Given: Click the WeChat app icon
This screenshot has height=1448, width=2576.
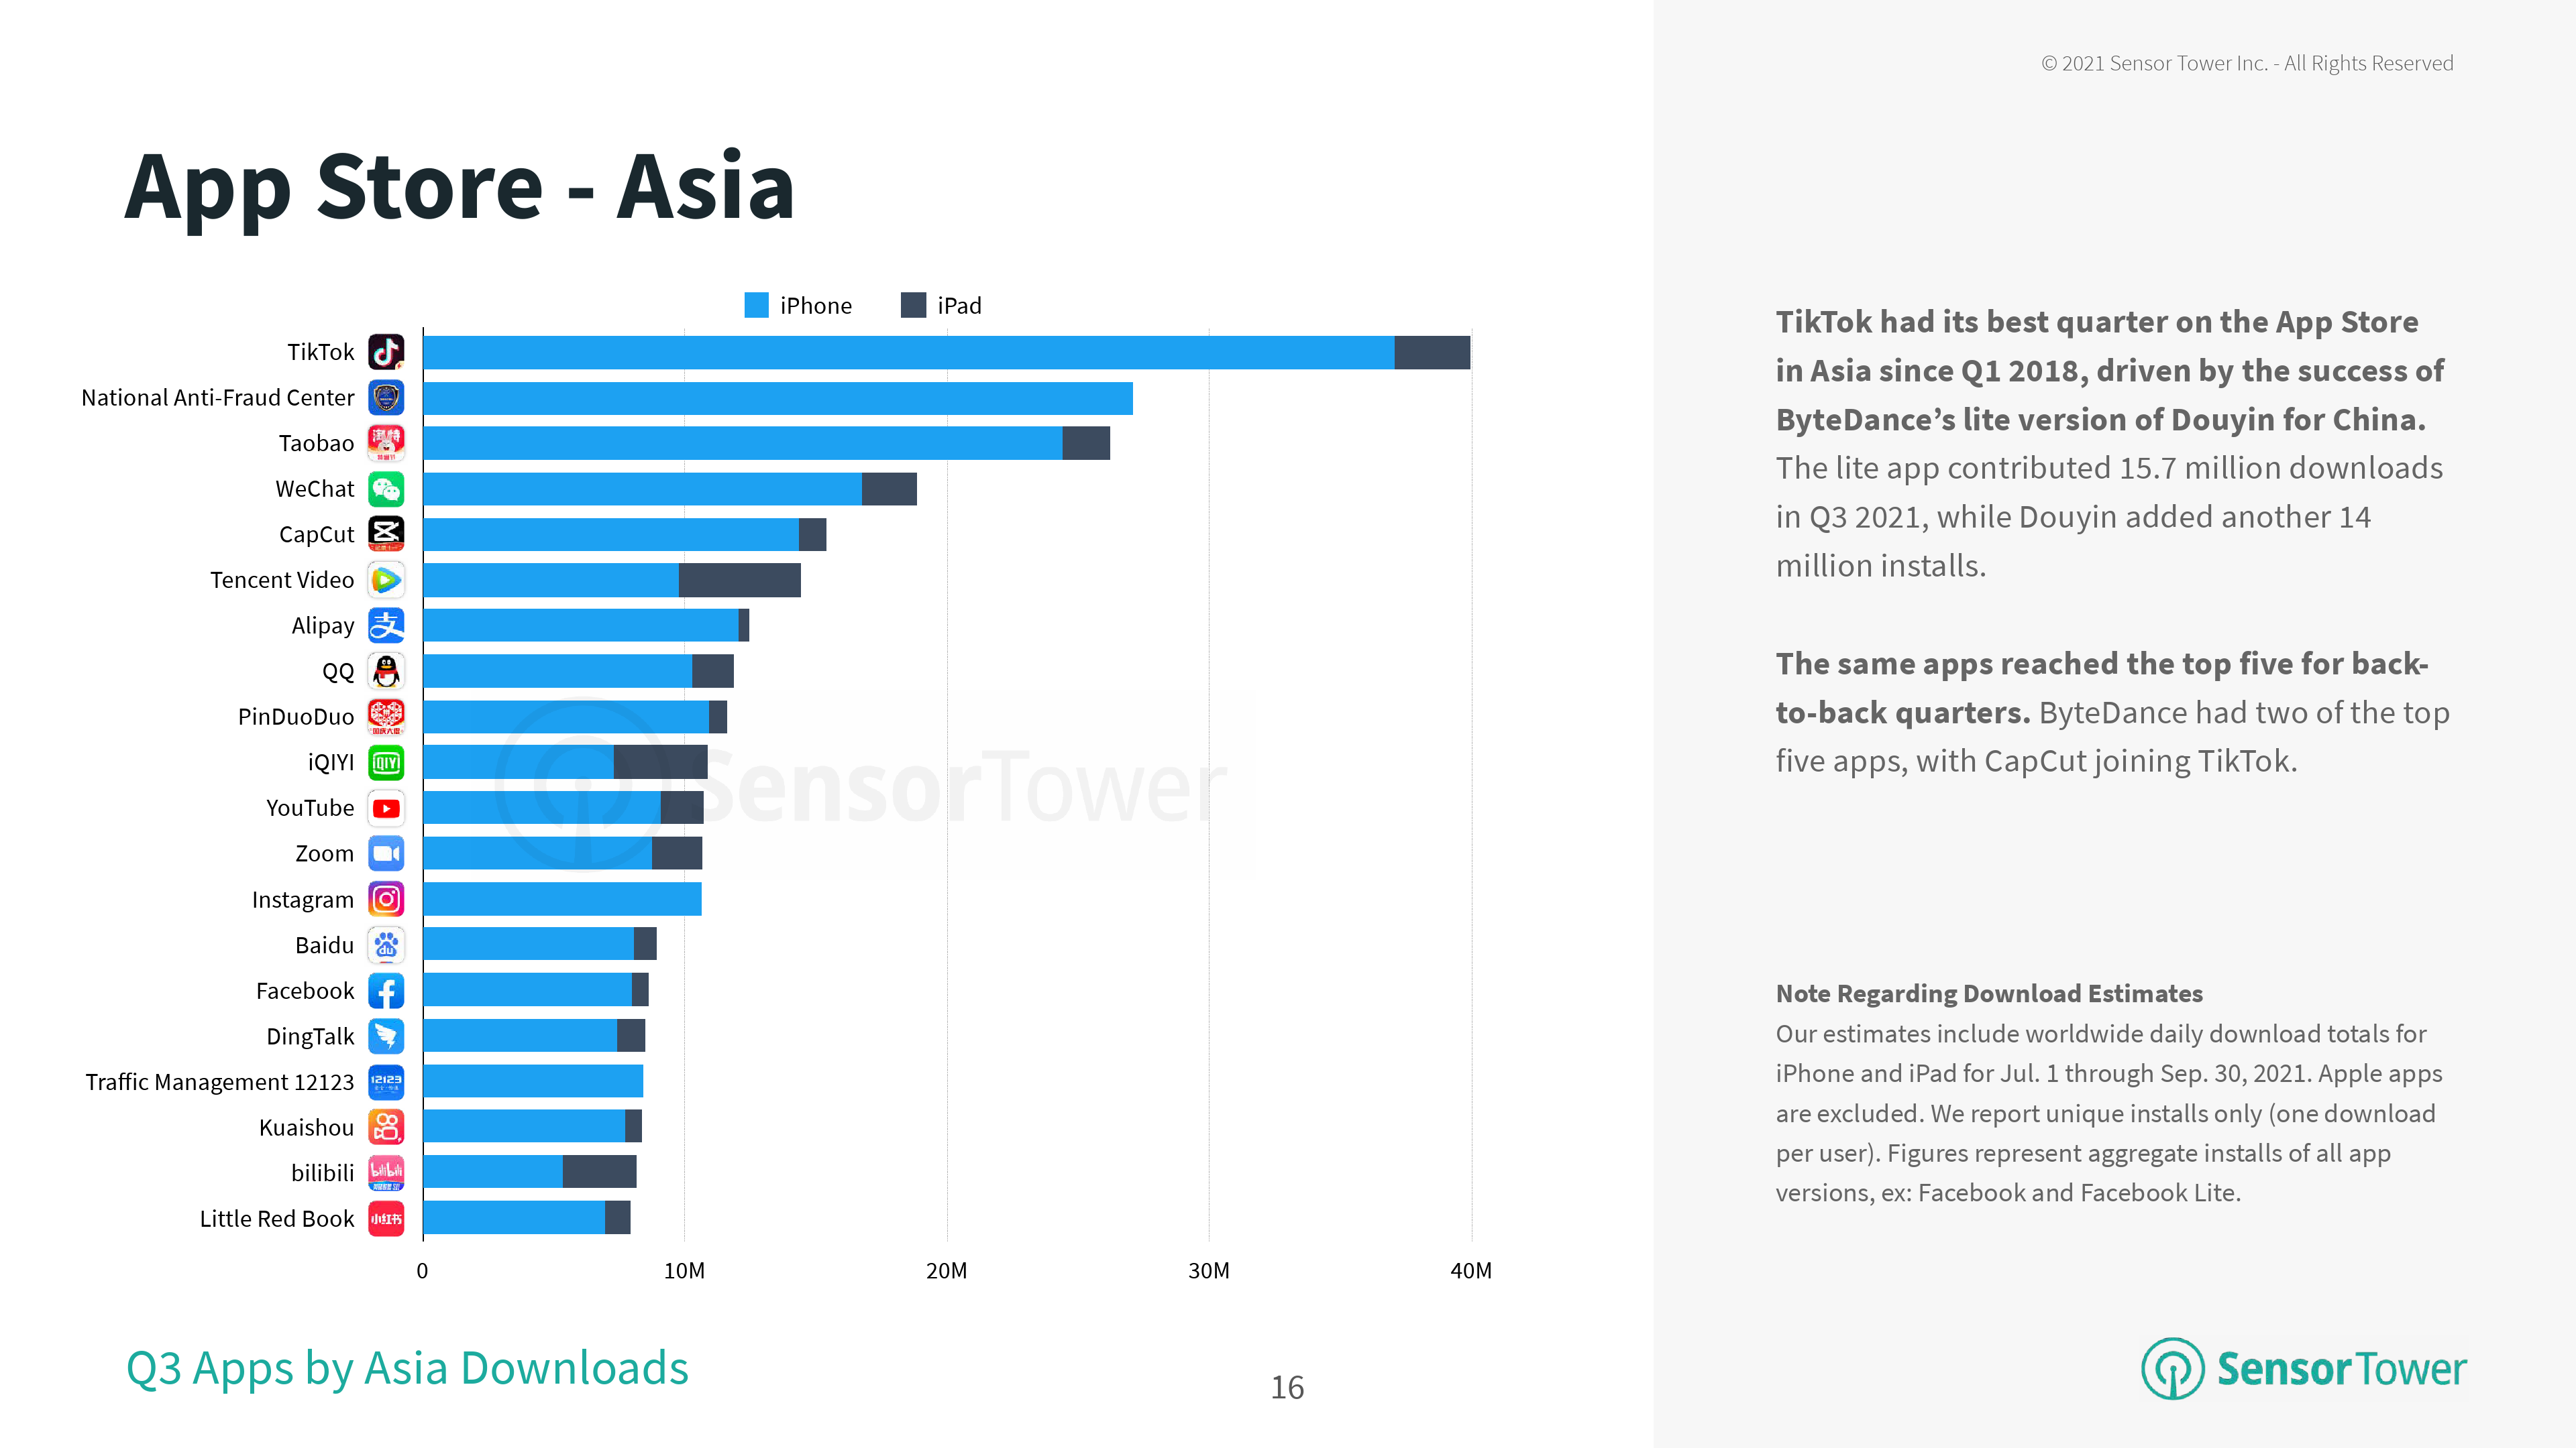Looking at the screenshot, I should click(x=386, y=489).
